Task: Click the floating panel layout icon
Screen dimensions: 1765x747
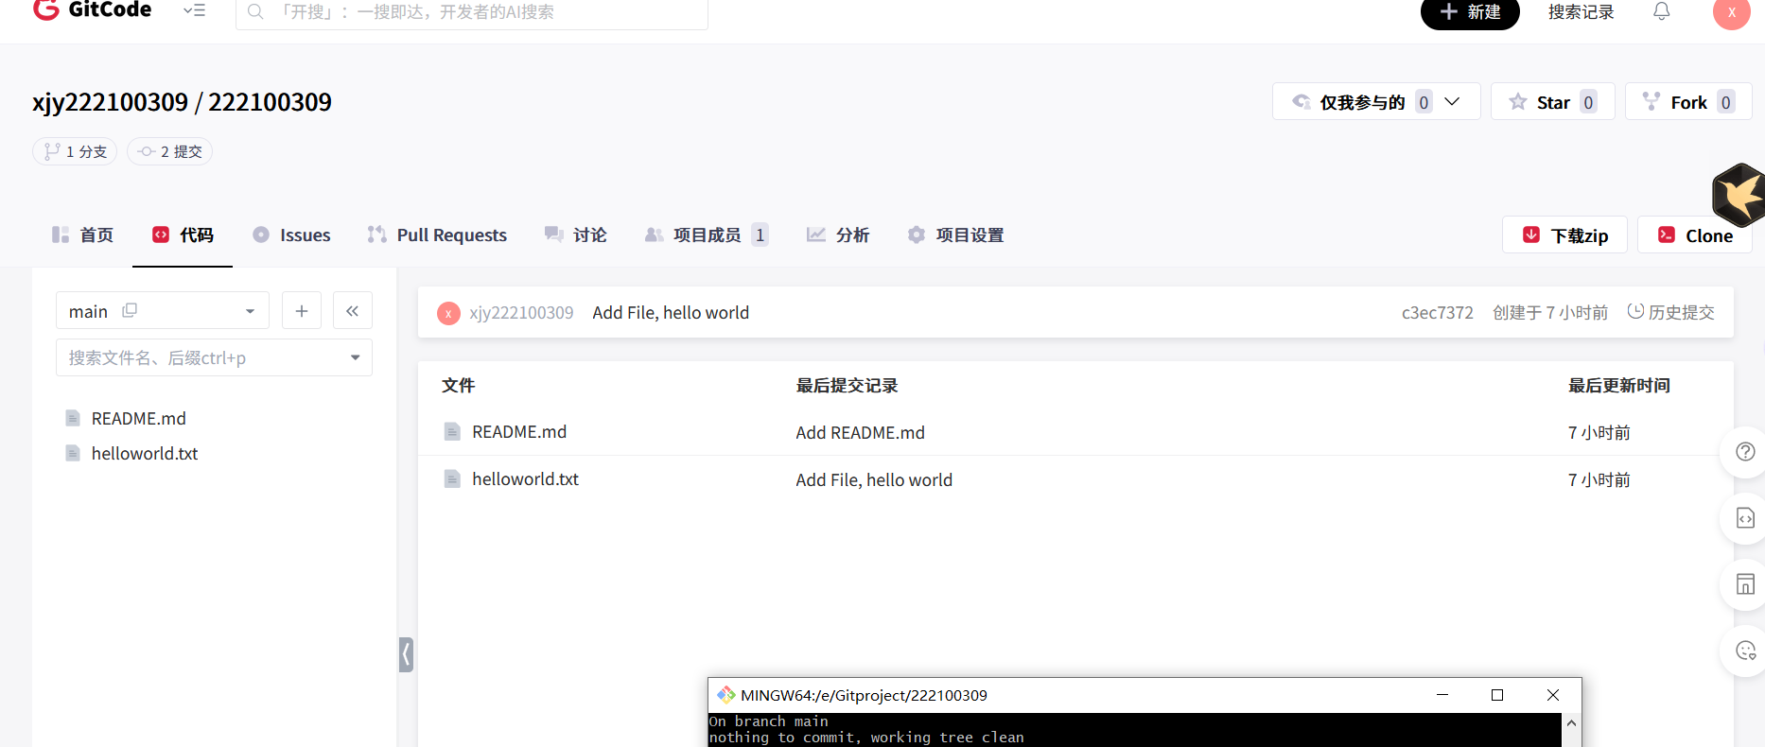Action: click(x=1745, y=584)
